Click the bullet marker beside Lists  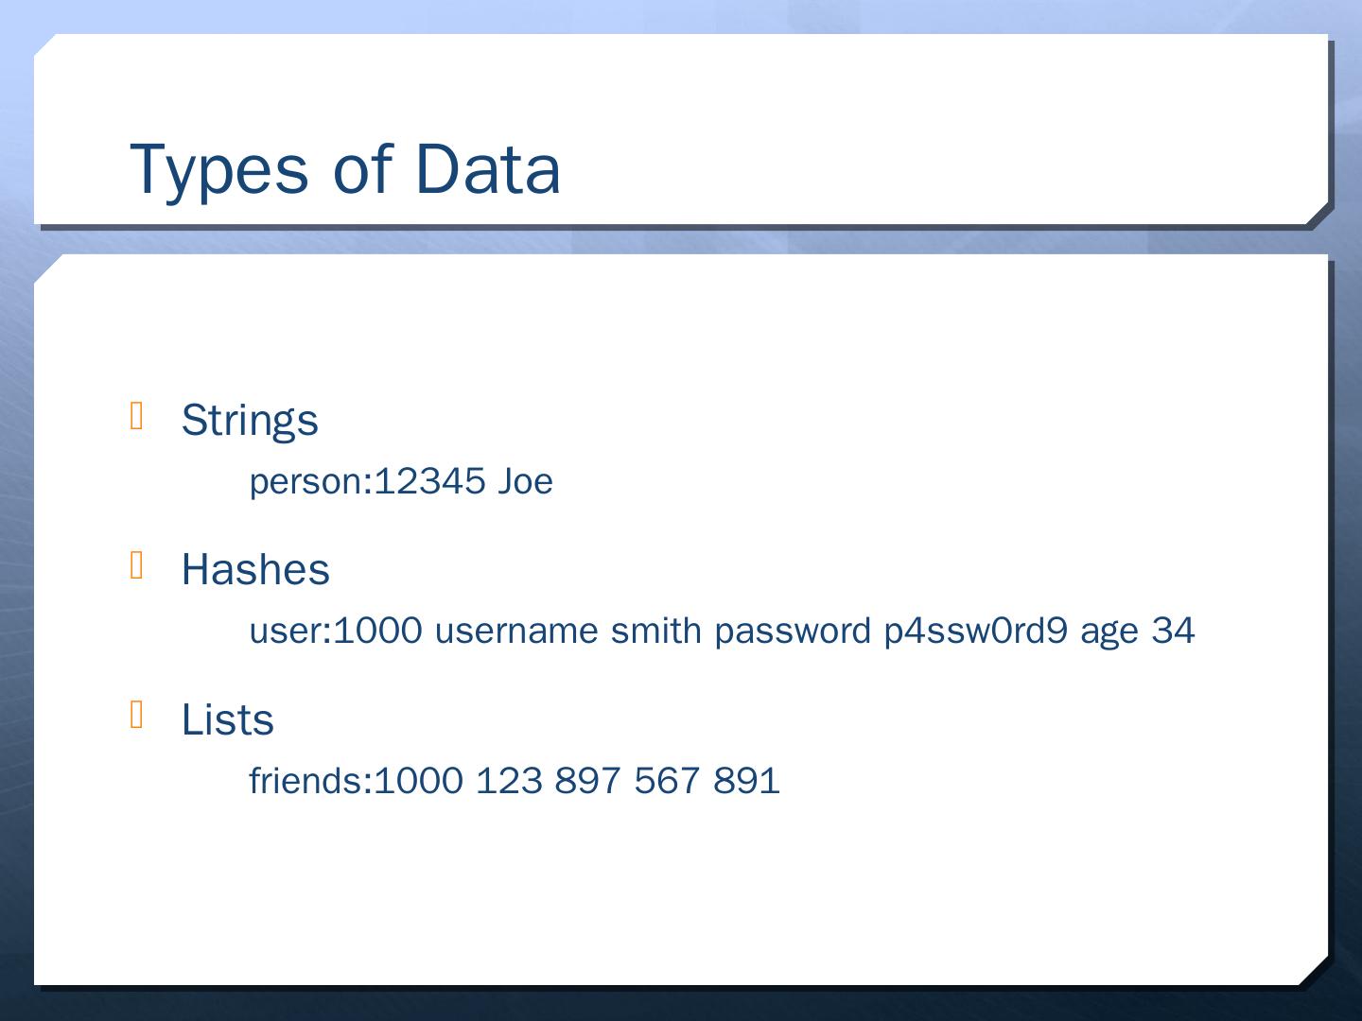click(137, 715)
